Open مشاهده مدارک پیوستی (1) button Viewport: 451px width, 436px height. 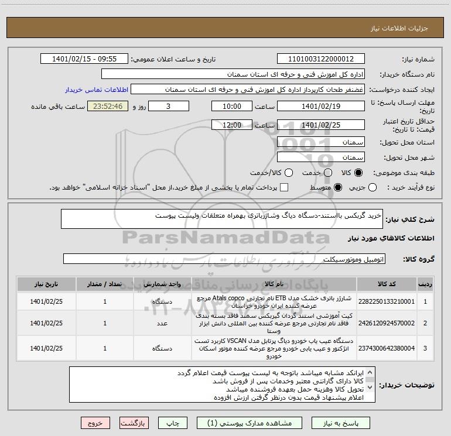[x=250, y=423]
